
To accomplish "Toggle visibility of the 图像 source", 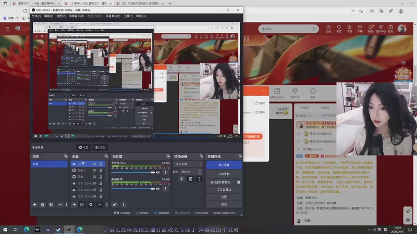I will click(x=95, y=177).
